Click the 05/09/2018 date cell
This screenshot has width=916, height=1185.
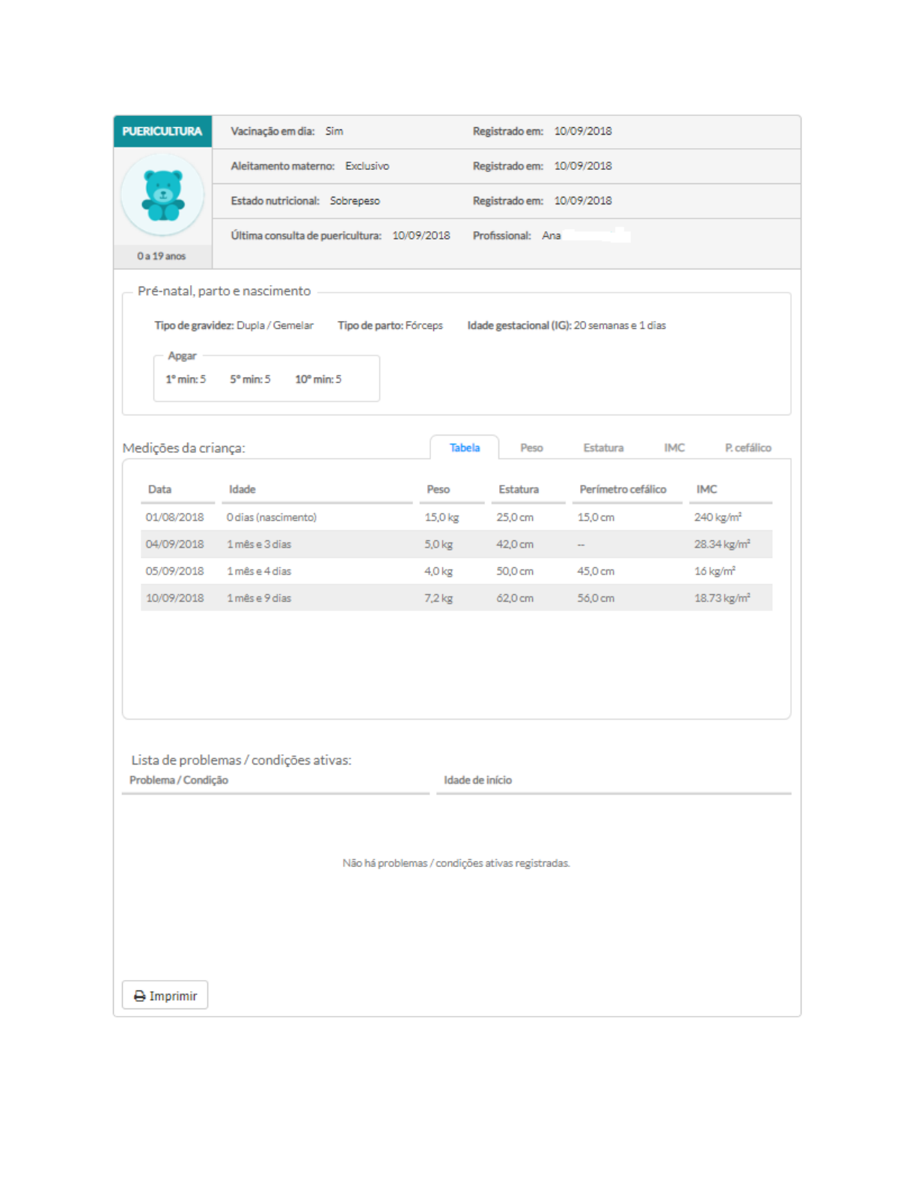[x=174, y=571]
